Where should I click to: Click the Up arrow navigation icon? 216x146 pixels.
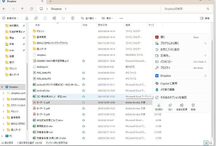click(x=22, y=9)
